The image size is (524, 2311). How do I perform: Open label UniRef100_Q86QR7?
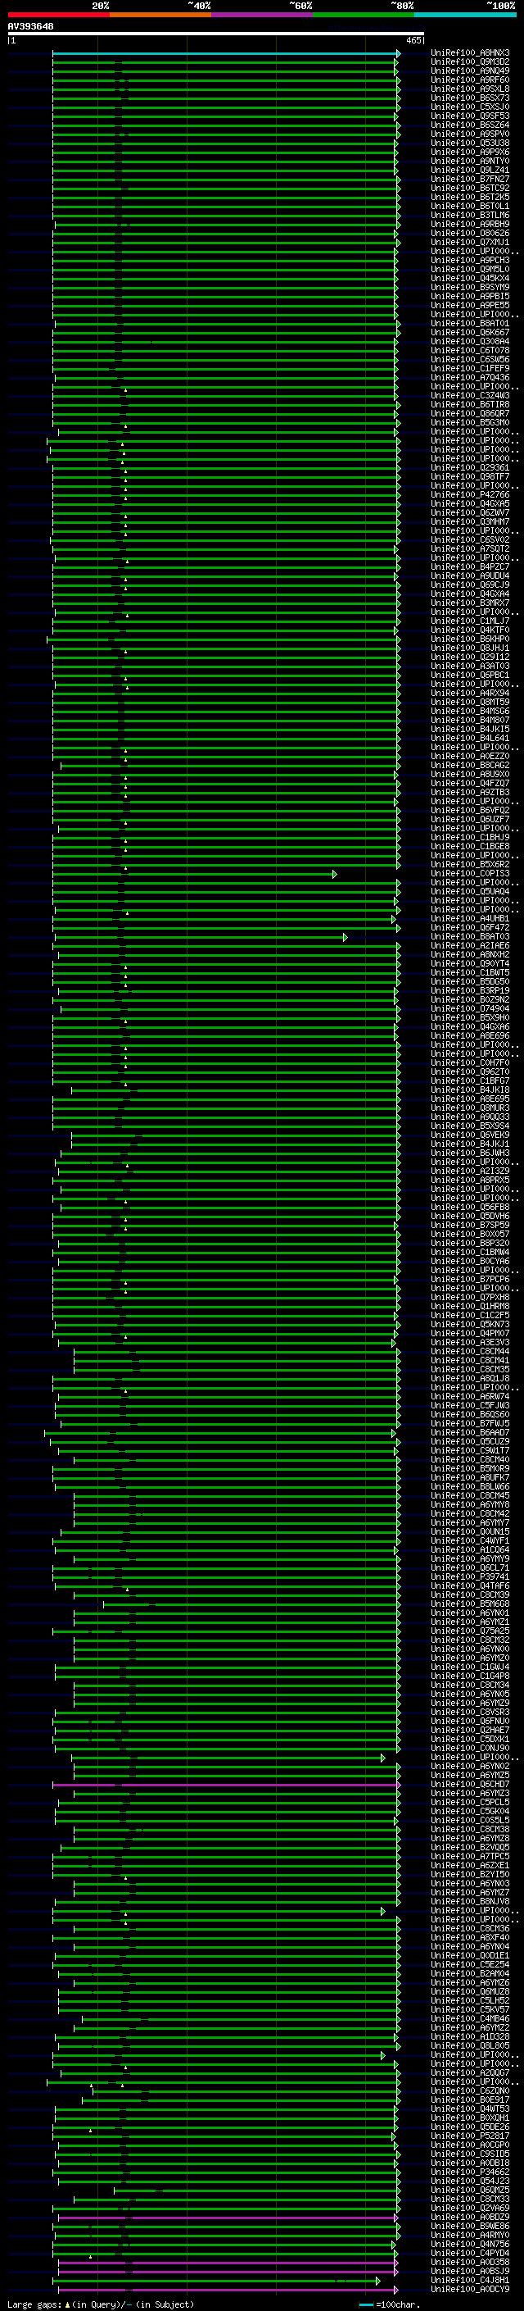pos(470,413)
